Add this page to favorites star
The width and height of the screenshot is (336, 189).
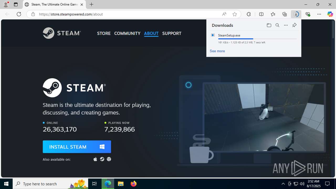pos(235,14)
